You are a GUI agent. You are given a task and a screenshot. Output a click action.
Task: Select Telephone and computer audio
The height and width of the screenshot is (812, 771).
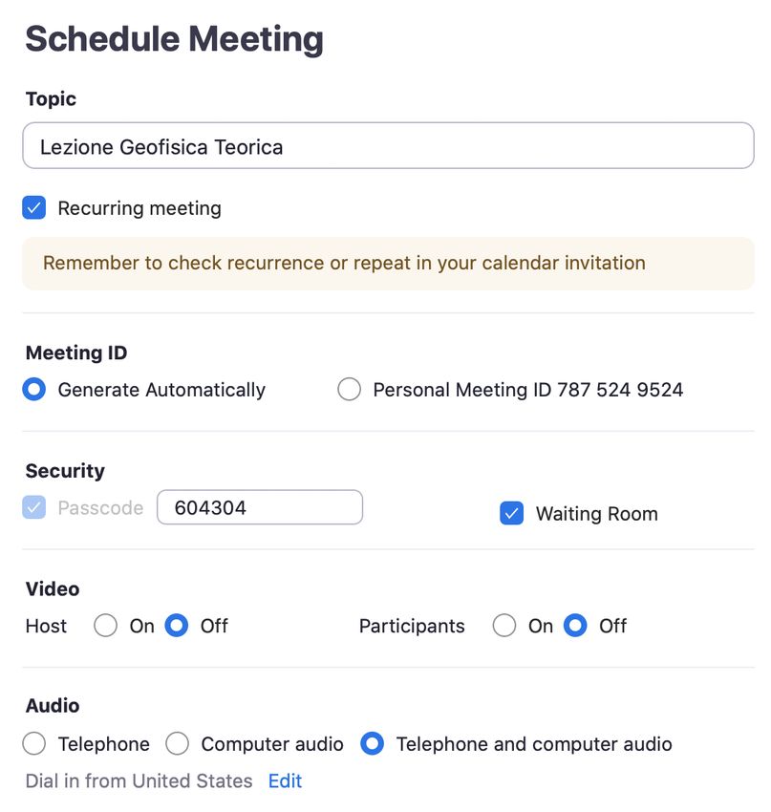[x=373, y=743]
